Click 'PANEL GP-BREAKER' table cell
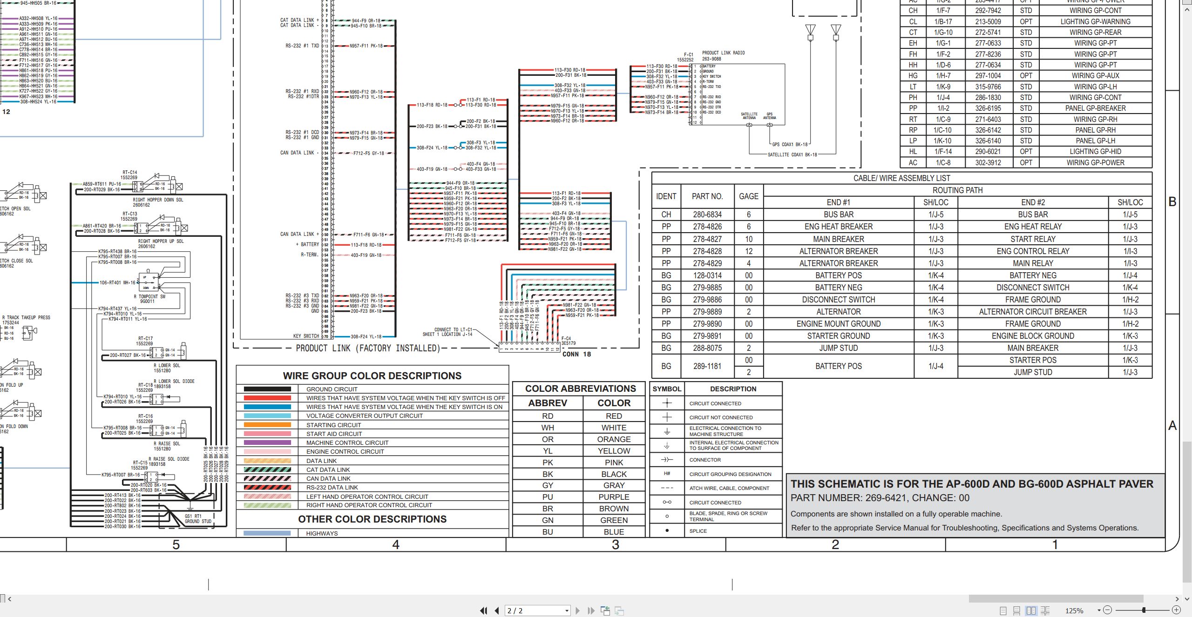 coord(1095,108)
